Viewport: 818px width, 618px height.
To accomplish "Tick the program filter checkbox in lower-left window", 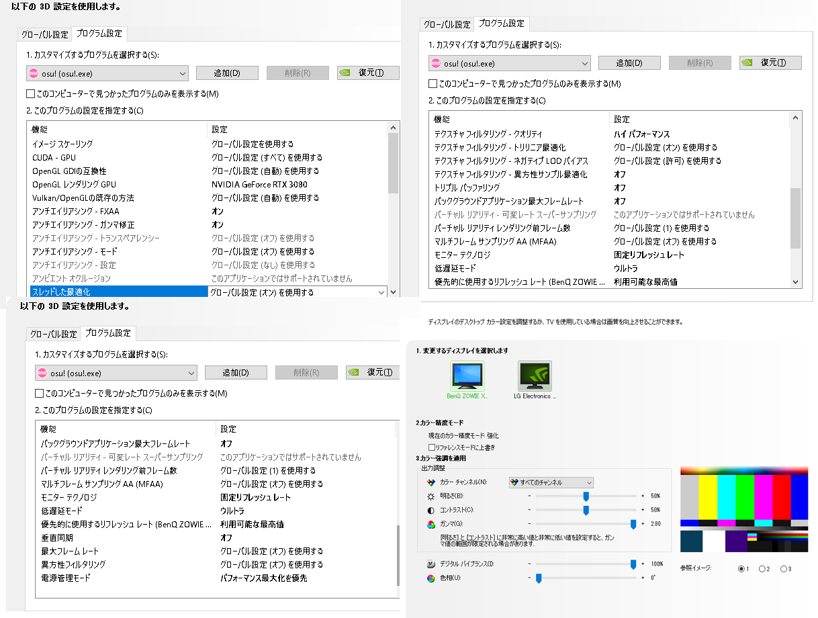I will [39, 393].
